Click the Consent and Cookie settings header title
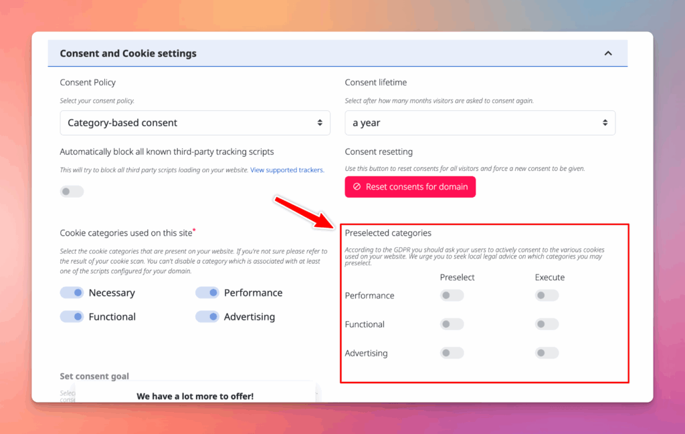The width and height of the screenshot is (685, 434). (128, 53)
